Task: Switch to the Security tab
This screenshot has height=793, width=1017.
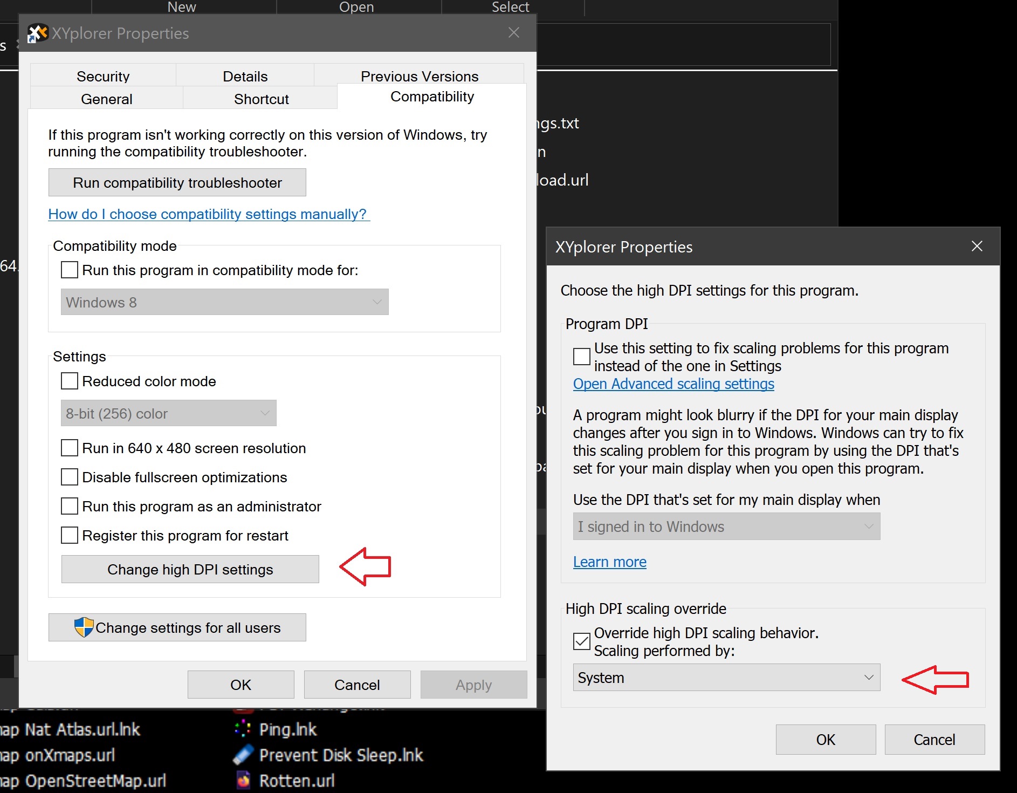Action: (x=103, y=76)
